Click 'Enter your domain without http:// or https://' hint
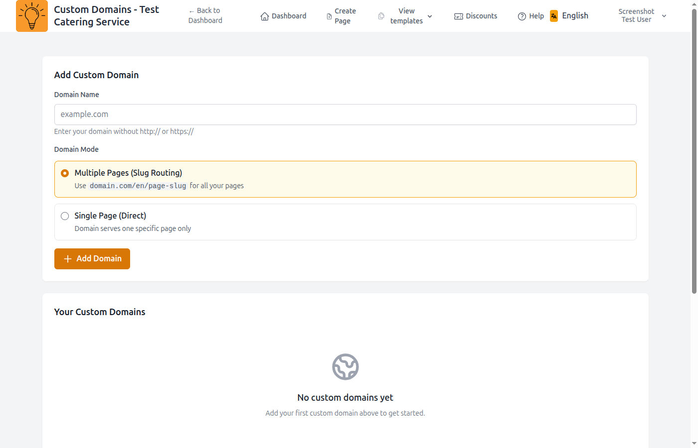Viewport: 698px width, 448px height. click(124, 131)
